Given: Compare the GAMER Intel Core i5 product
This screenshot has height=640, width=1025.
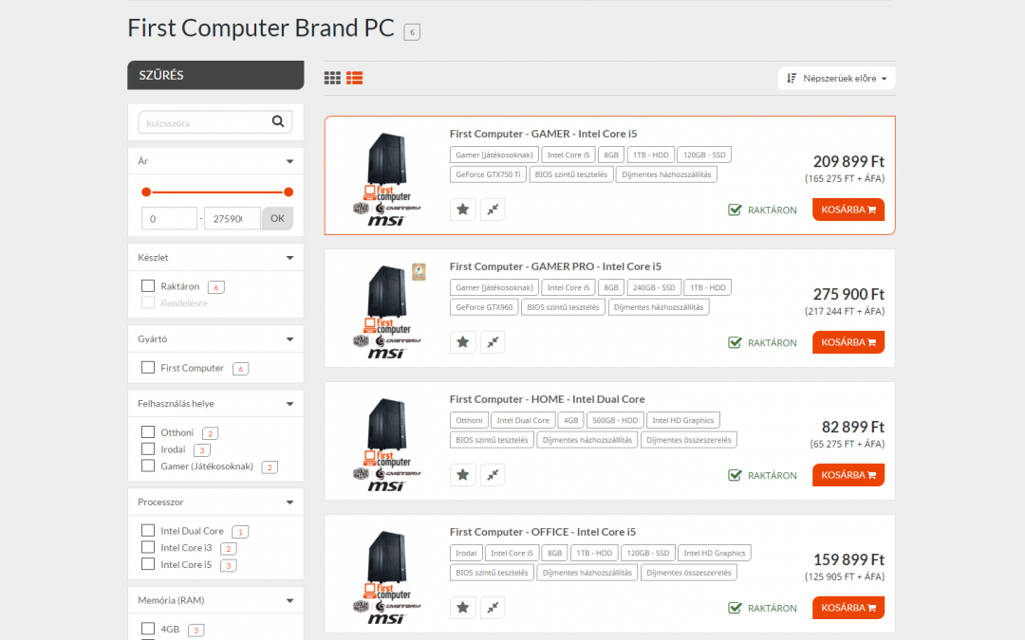Looking at the screenshot, I should click(493, 210).
